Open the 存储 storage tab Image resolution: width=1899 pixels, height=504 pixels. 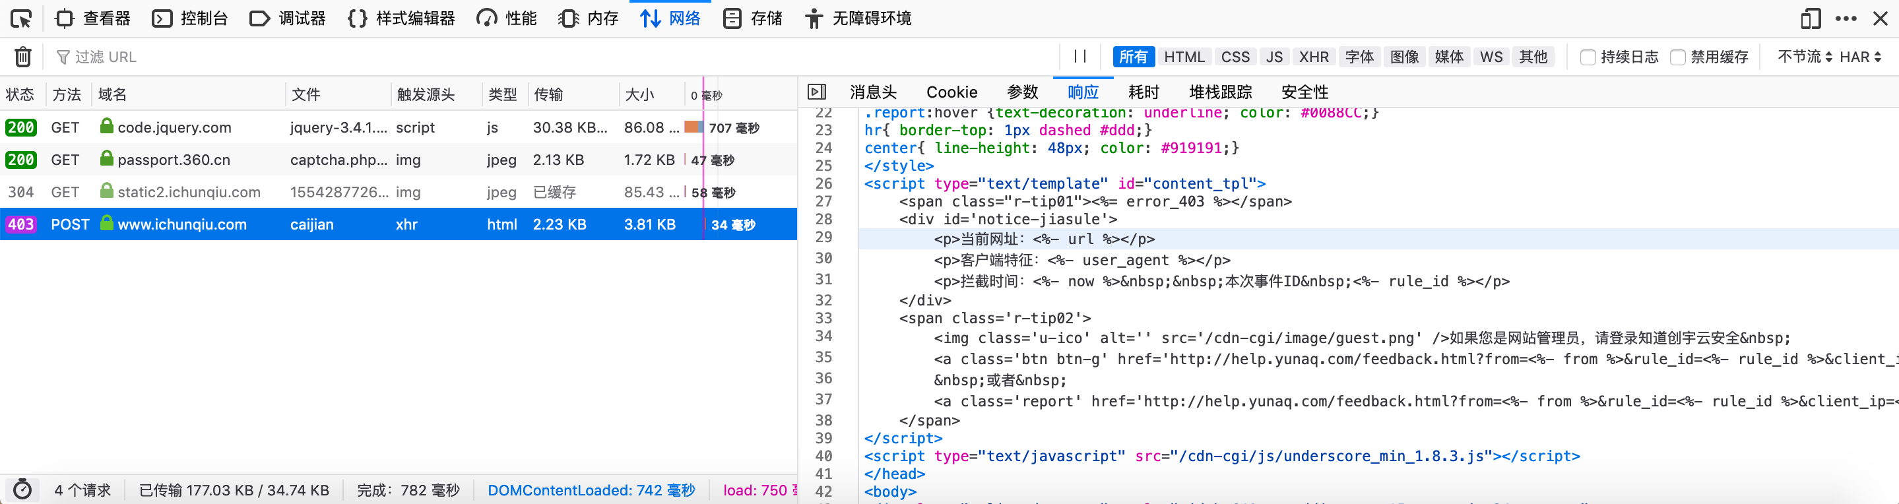pos(753,18)
